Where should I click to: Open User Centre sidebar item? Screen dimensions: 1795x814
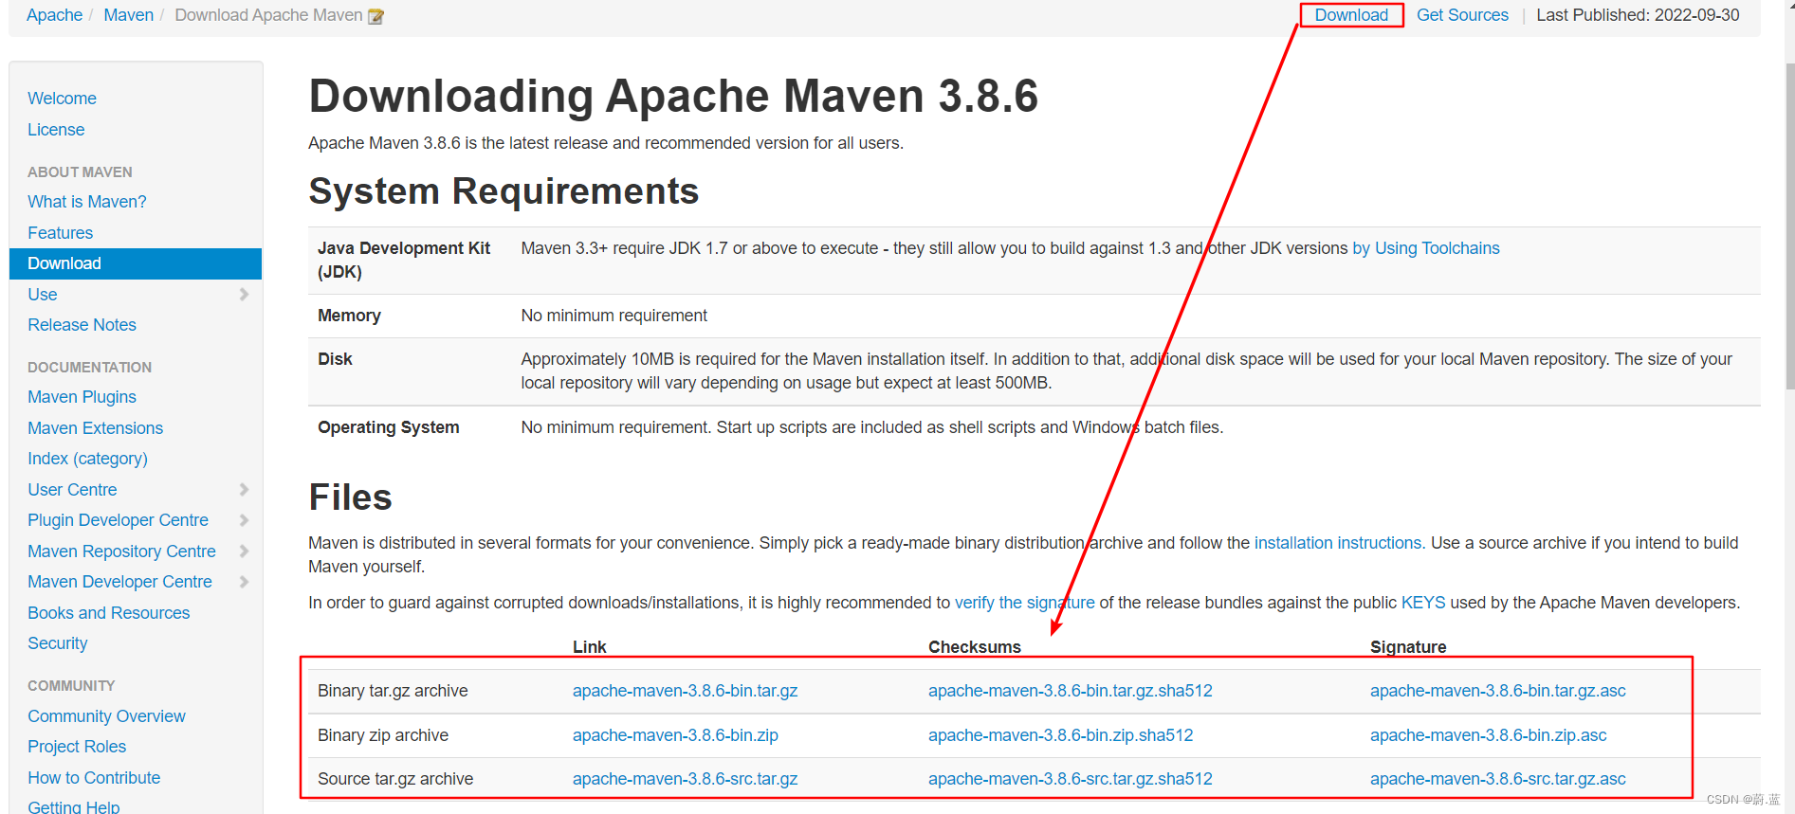(72, 490)
